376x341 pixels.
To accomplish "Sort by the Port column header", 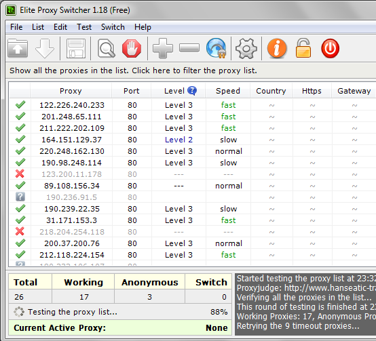I will pyautogui.click(x=132, y=91).
